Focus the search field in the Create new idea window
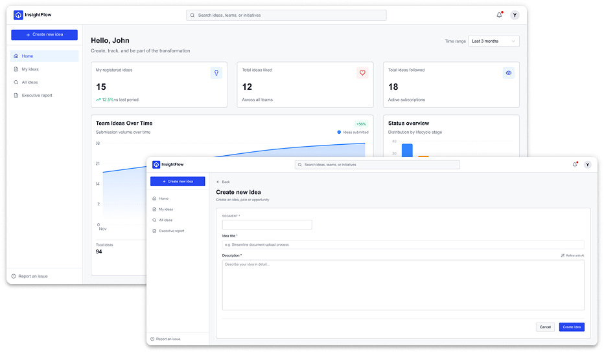Viewport: 604px width, 353px height. [377, 165]
